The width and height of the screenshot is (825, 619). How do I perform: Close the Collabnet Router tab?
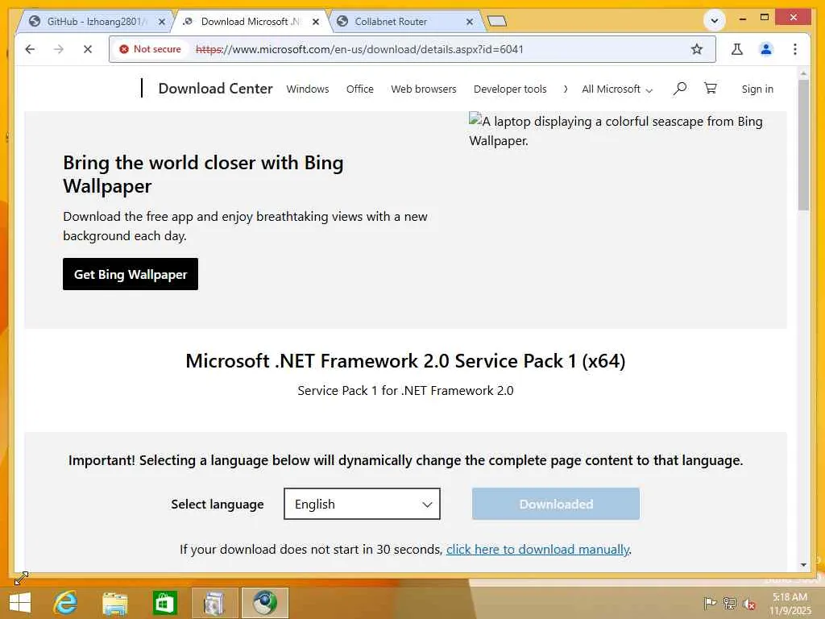470,22
